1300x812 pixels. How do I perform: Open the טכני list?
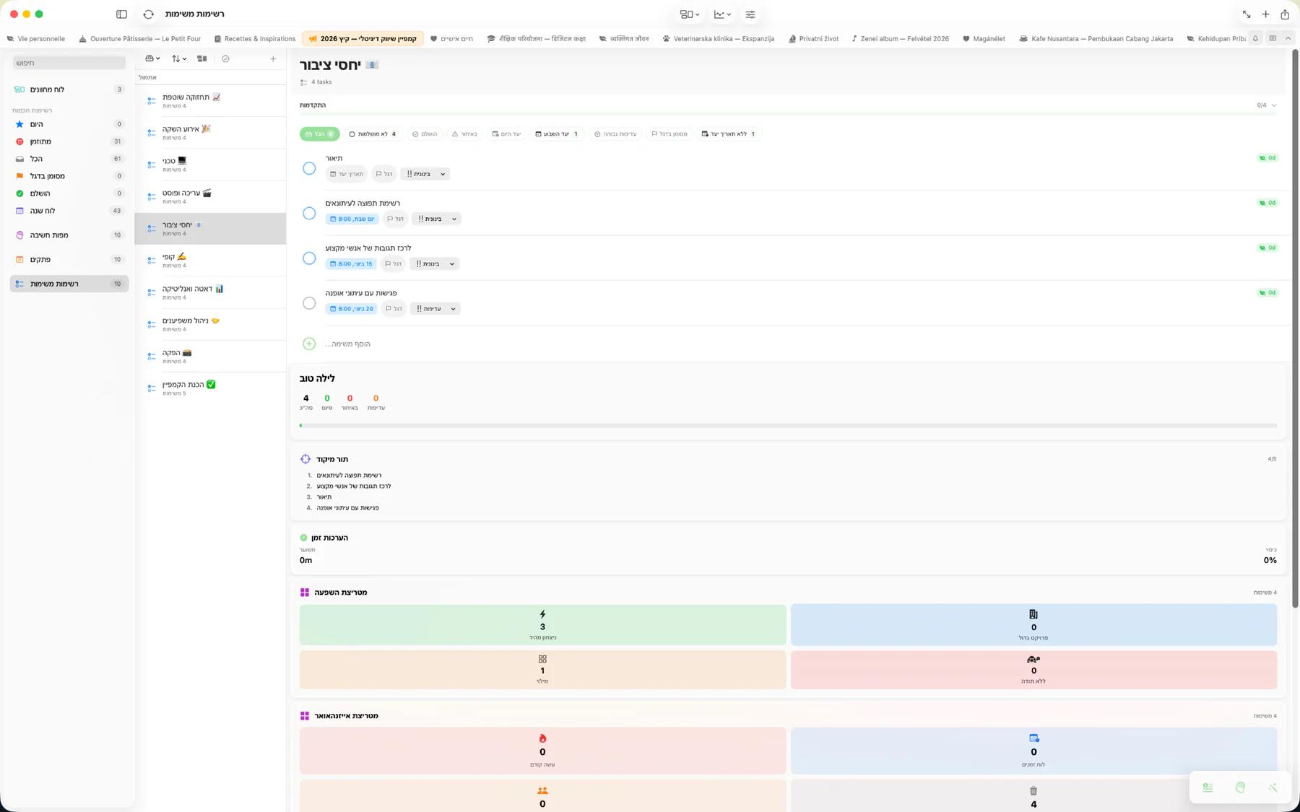(x=210, y=165)
